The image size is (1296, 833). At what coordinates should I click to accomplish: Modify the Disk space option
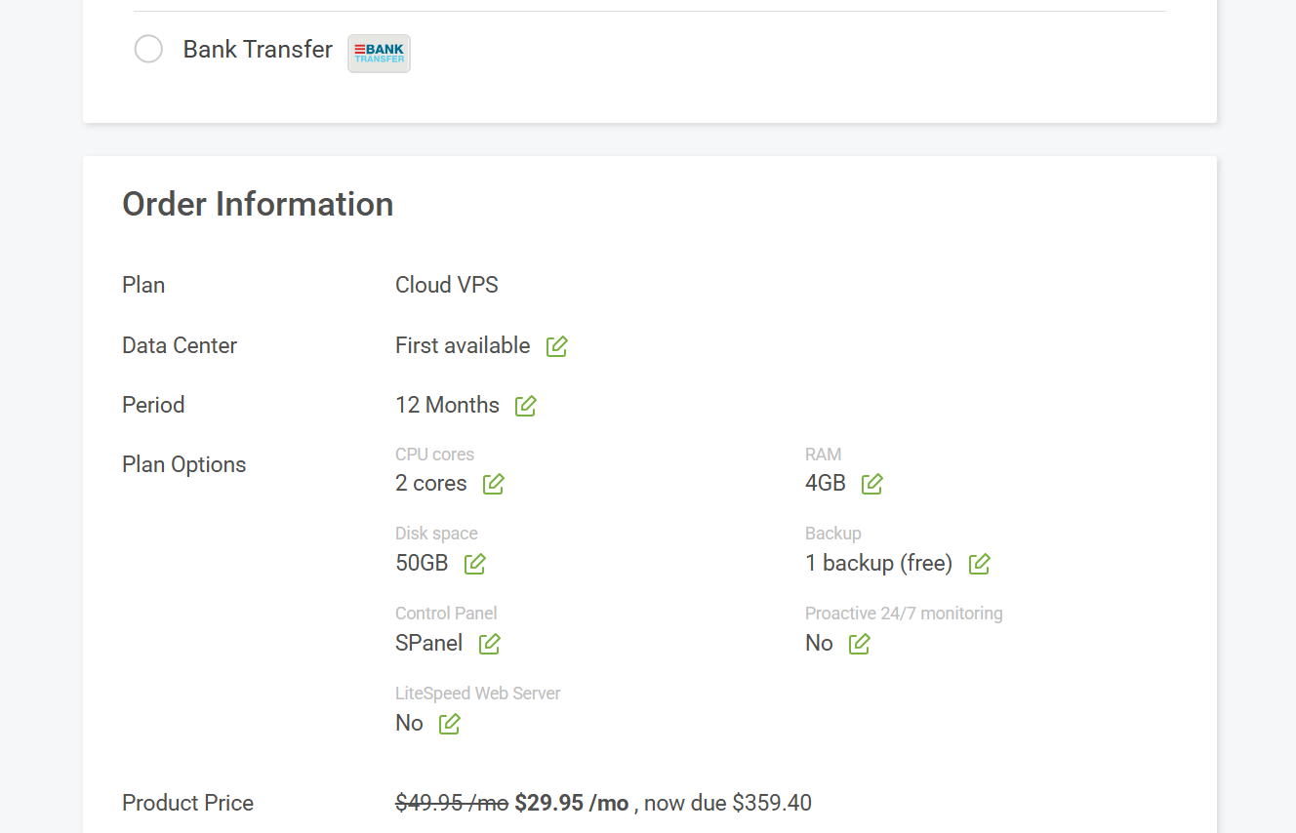tap(474, 563)
